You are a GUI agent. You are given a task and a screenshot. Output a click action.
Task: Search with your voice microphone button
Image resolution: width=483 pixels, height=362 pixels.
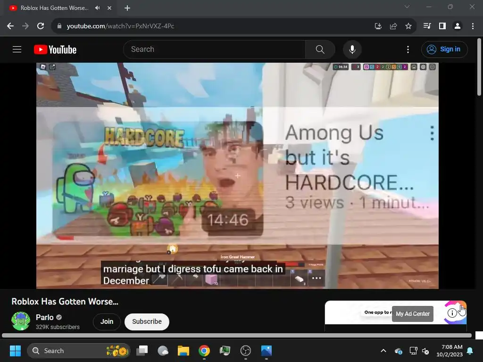coord(352,49)
